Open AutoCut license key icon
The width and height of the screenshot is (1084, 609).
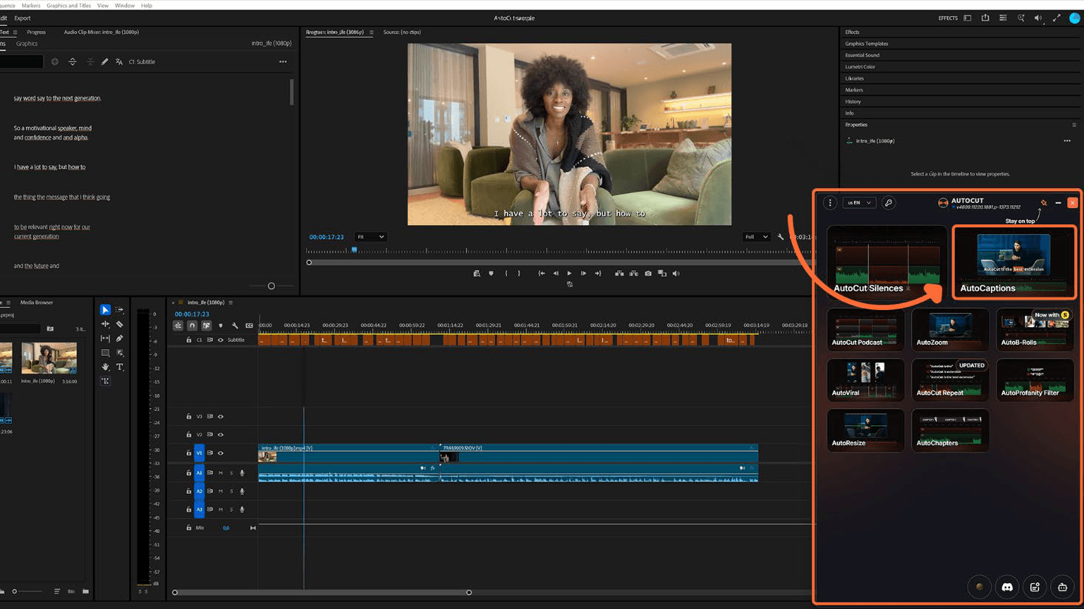pos(888,203)
